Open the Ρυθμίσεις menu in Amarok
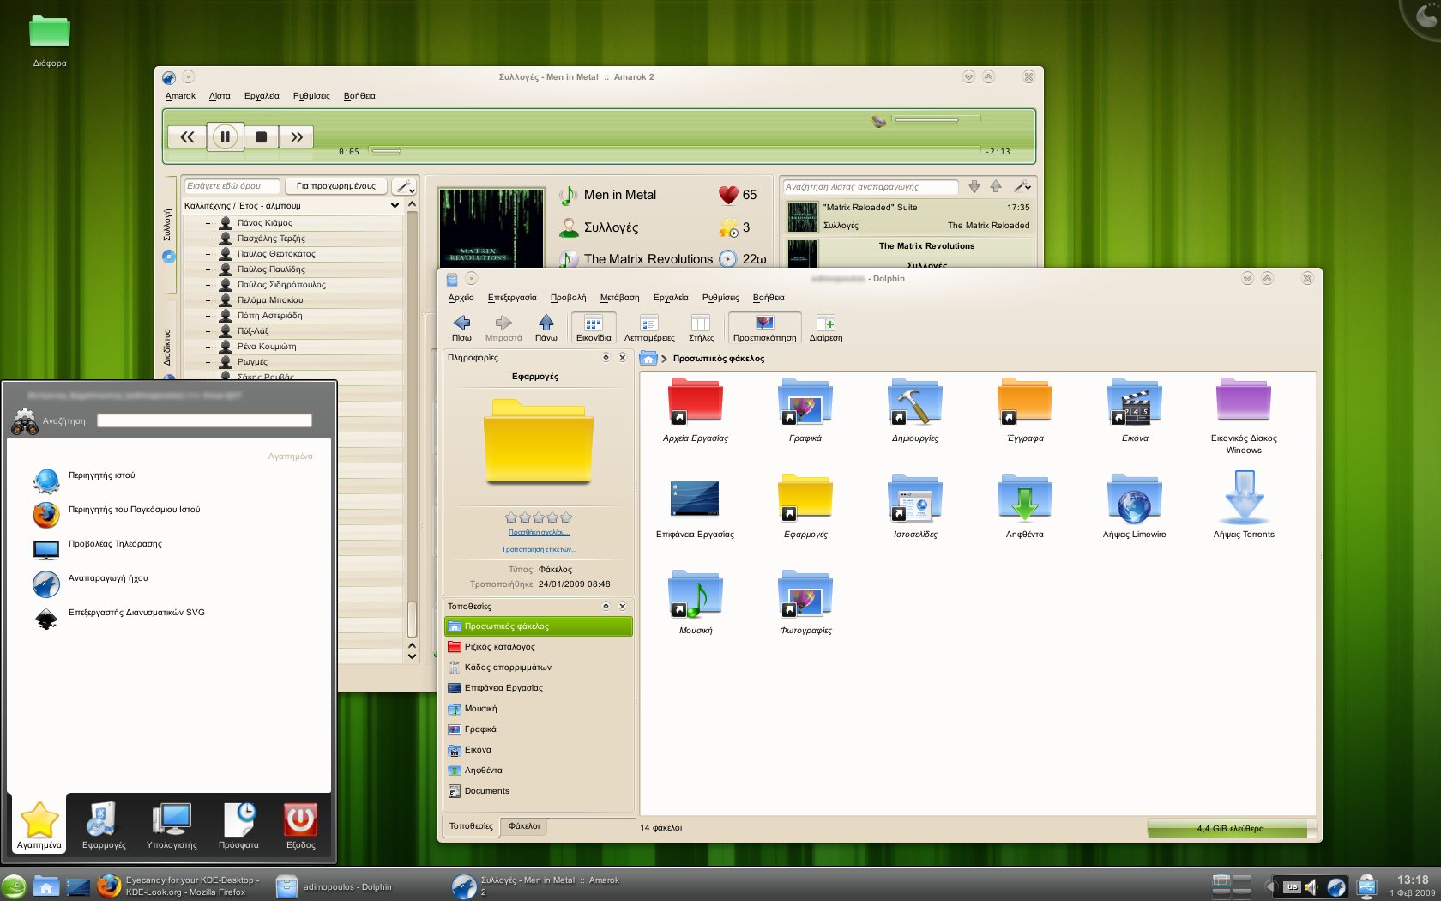 pos(311,96)
